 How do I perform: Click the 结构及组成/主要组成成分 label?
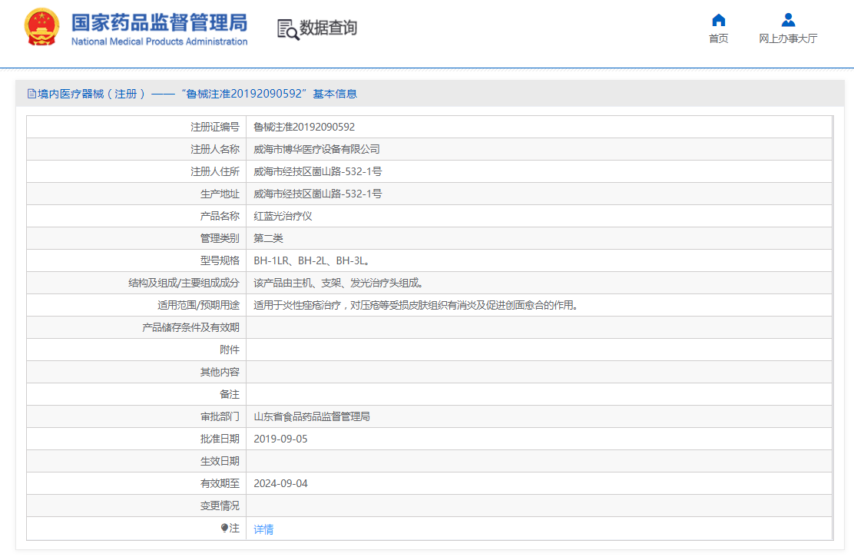click(184, 283)
